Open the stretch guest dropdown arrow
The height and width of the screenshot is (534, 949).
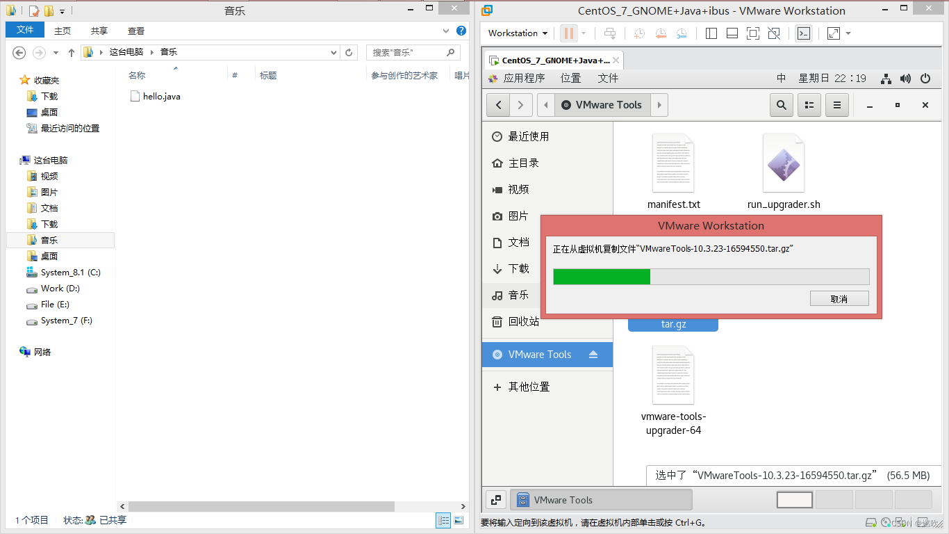coord(848,33)
